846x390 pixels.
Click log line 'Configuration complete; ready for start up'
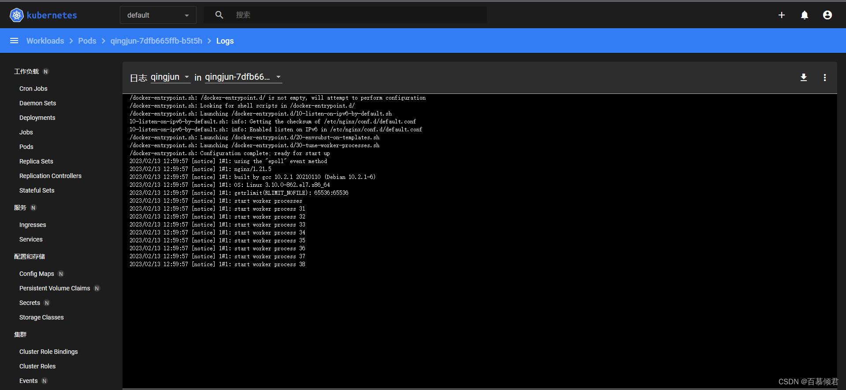(x=230, y=153)
